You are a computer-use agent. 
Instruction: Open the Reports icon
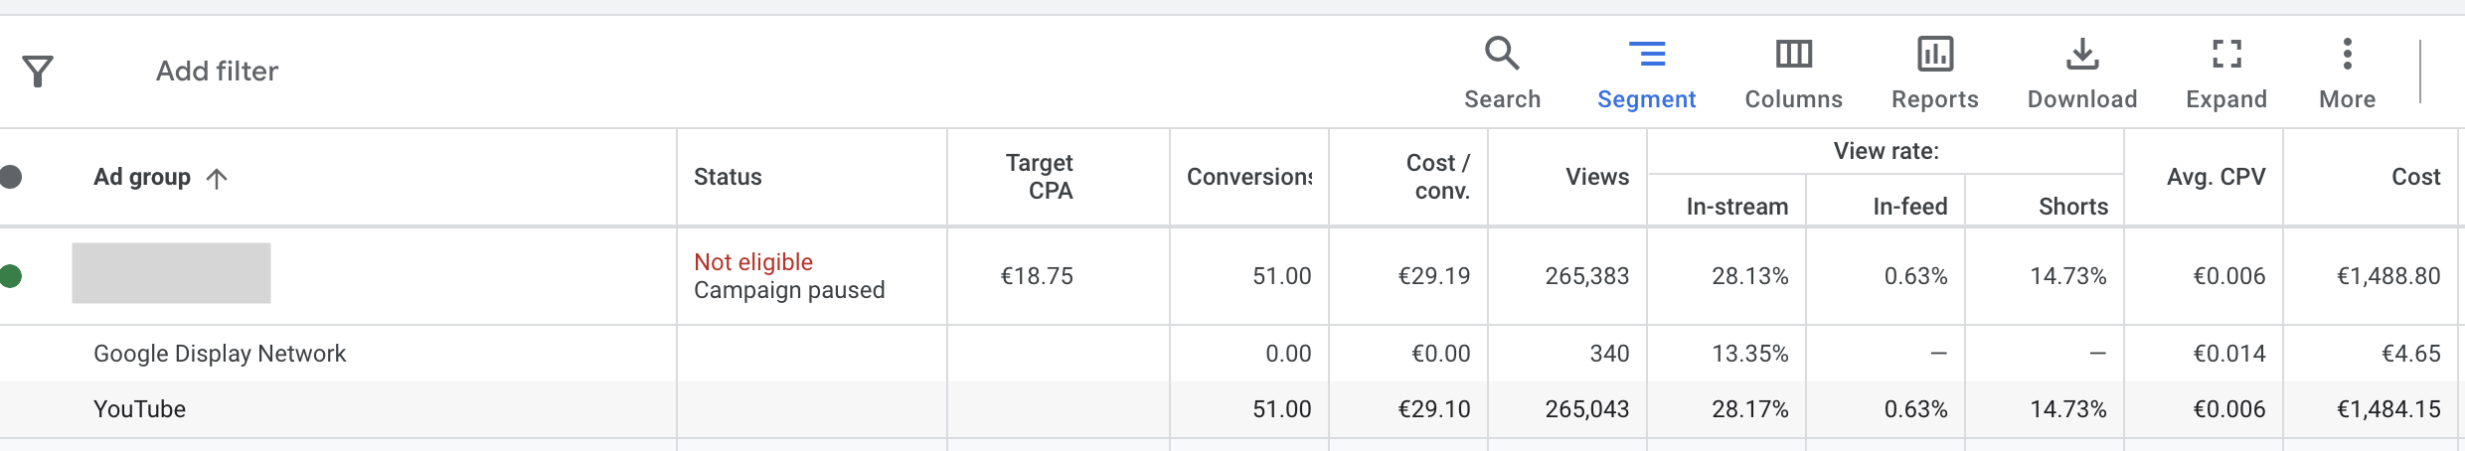pyautogui.click(x=1934, y=72)
